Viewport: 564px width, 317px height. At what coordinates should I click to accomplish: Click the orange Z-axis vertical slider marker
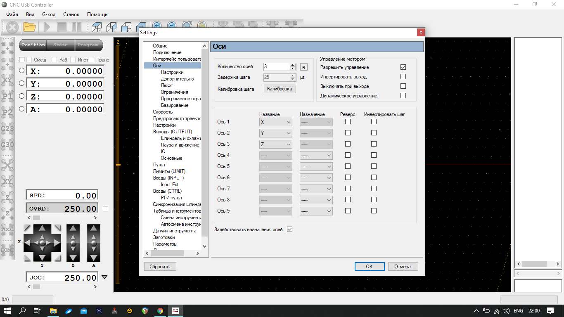118,165
